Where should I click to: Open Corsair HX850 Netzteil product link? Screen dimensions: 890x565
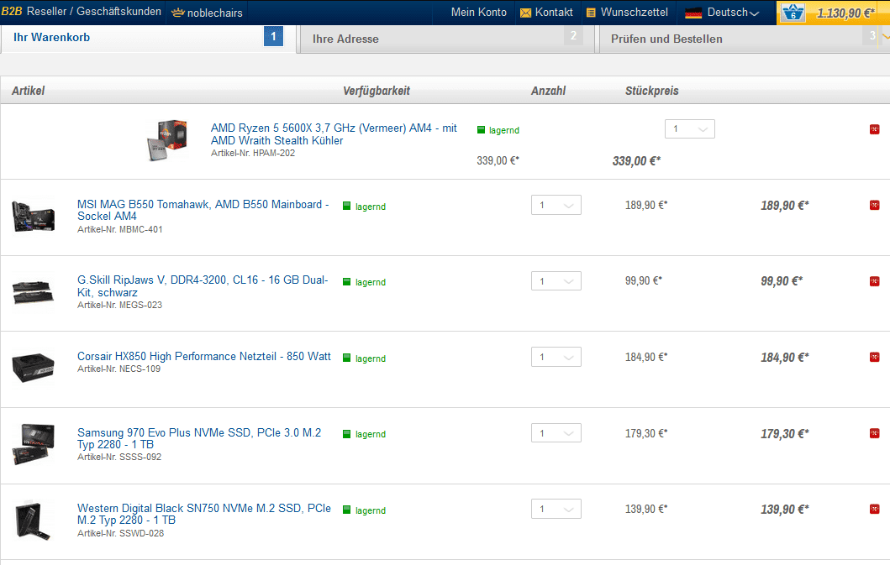point(203,356)
